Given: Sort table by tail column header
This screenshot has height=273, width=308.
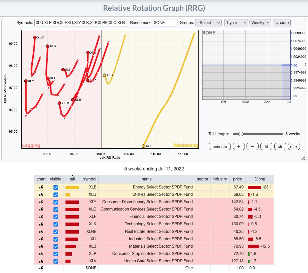Looking at the screenshot, I should tap(72, 179).
